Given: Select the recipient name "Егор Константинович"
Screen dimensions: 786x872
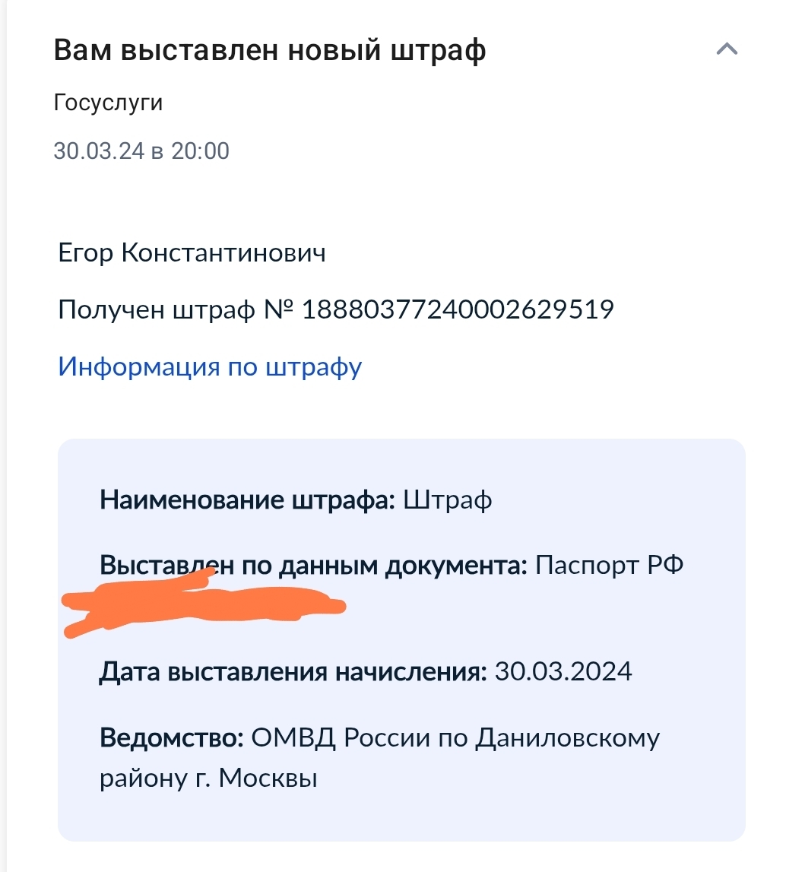Looking at the screenshot, I should [192, 252].
